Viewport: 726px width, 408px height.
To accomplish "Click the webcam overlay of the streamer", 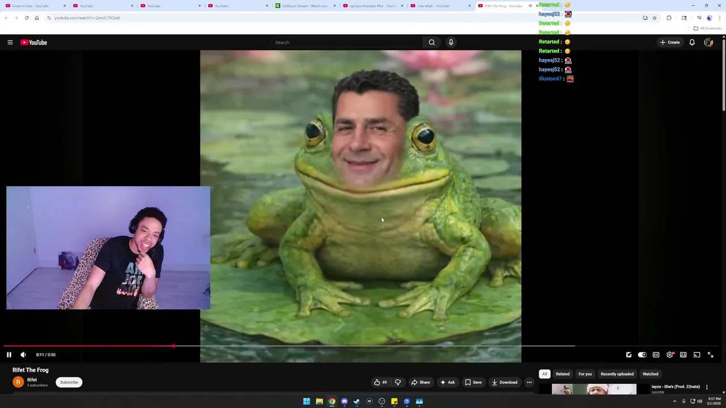I will 108,248.
